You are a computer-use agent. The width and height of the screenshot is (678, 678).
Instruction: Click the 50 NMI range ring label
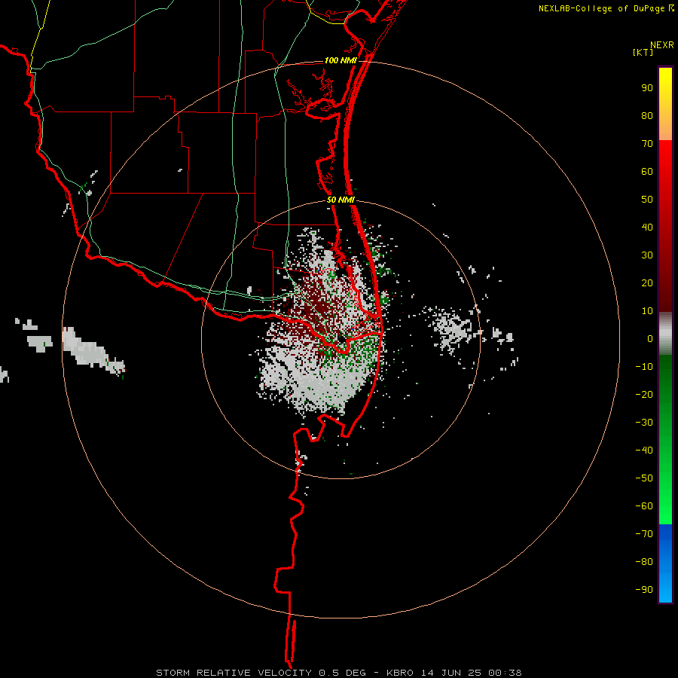(x=341, y=200)
